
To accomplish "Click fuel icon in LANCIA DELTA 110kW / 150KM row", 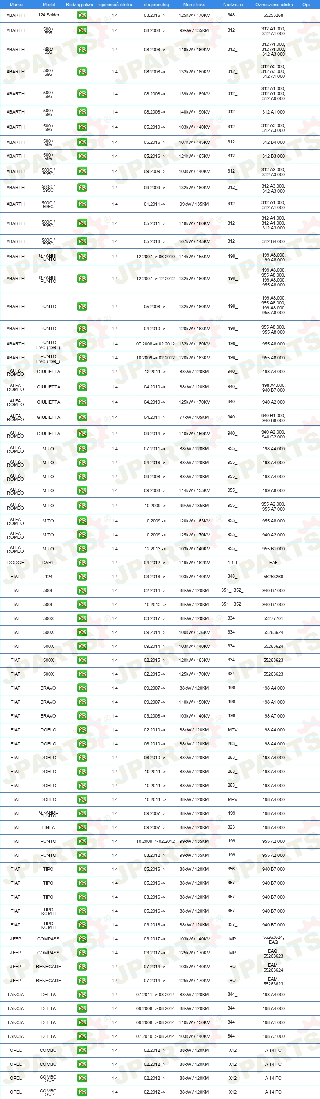I will [x=82, y=1022].
